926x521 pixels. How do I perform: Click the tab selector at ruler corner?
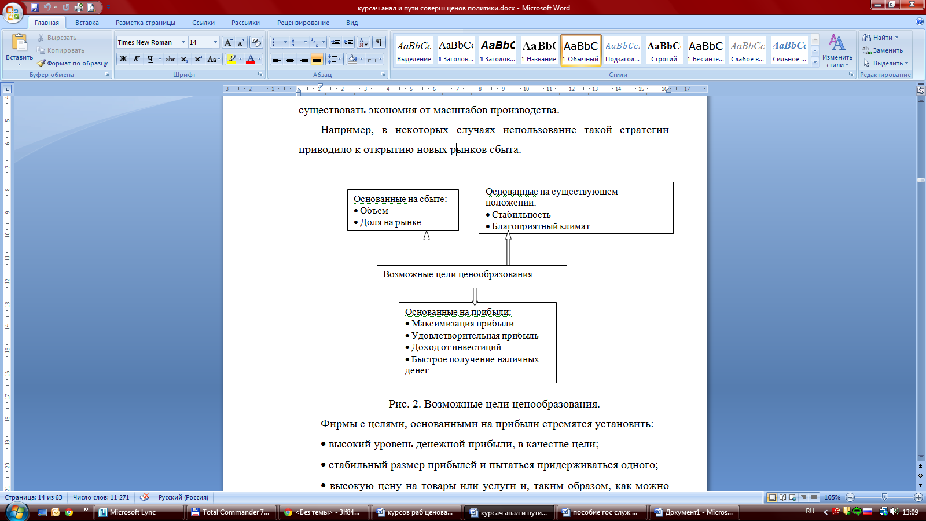pyautogui.click(x=7, y=89)
